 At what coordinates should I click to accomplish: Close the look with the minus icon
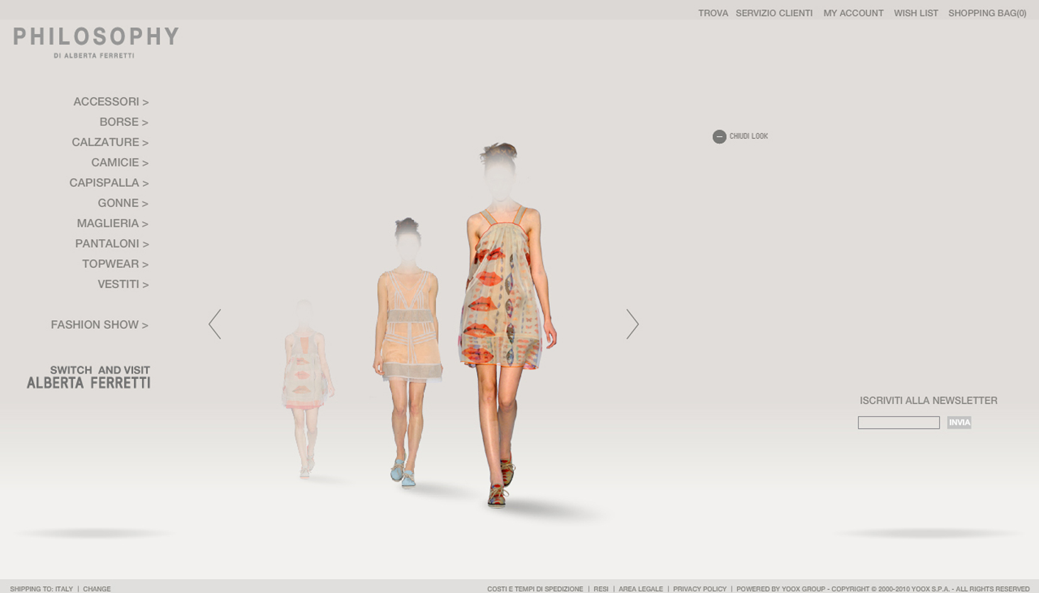pos(719,137)
